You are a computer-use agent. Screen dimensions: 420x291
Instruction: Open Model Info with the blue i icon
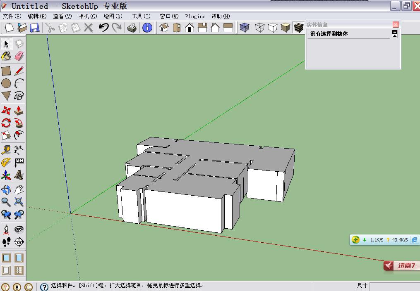[147, 28]
